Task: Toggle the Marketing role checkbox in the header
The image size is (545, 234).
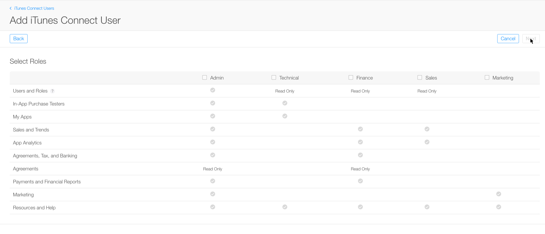Action: point(487,78)
